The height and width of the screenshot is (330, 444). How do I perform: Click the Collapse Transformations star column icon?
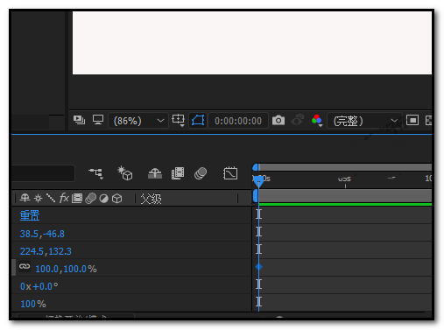click(x=38, y=199)
